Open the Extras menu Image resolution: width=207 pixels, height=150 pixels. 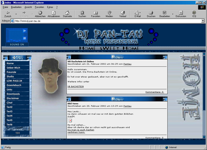coord(50,7)
